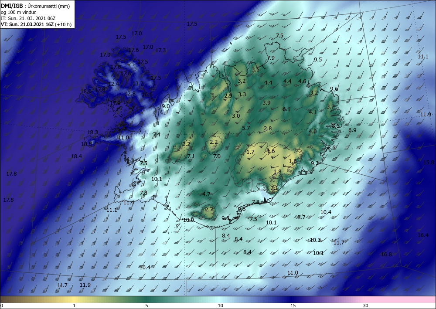Click the map value 4.1
436x309 pixels.
(313, 112)
